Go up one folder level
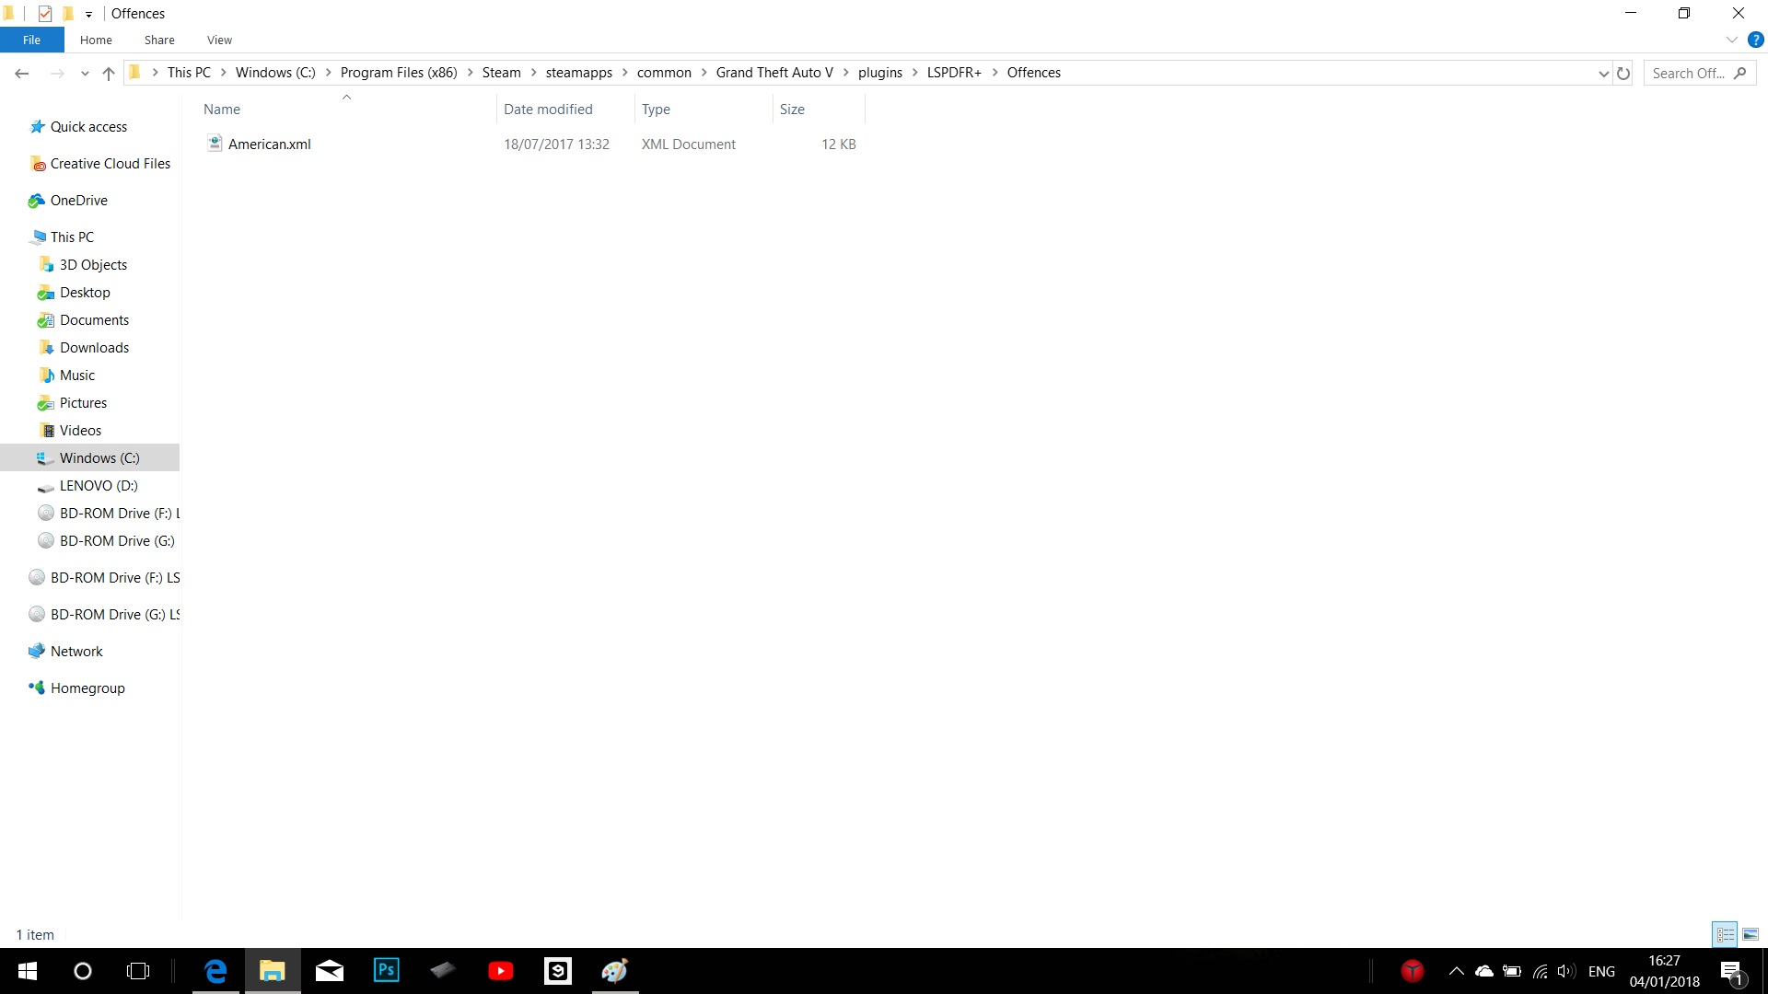Viewport: 1768px width, 994px height. point(109,74)
